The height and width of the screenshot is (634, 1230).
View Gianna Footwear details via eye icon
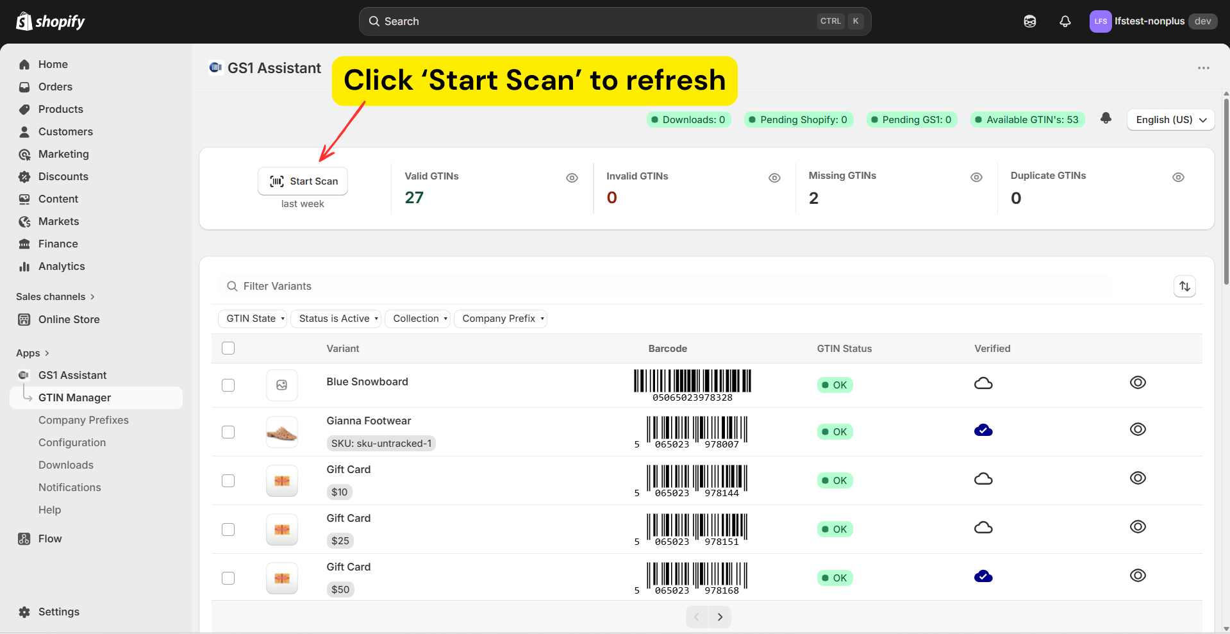point(1138,430)
